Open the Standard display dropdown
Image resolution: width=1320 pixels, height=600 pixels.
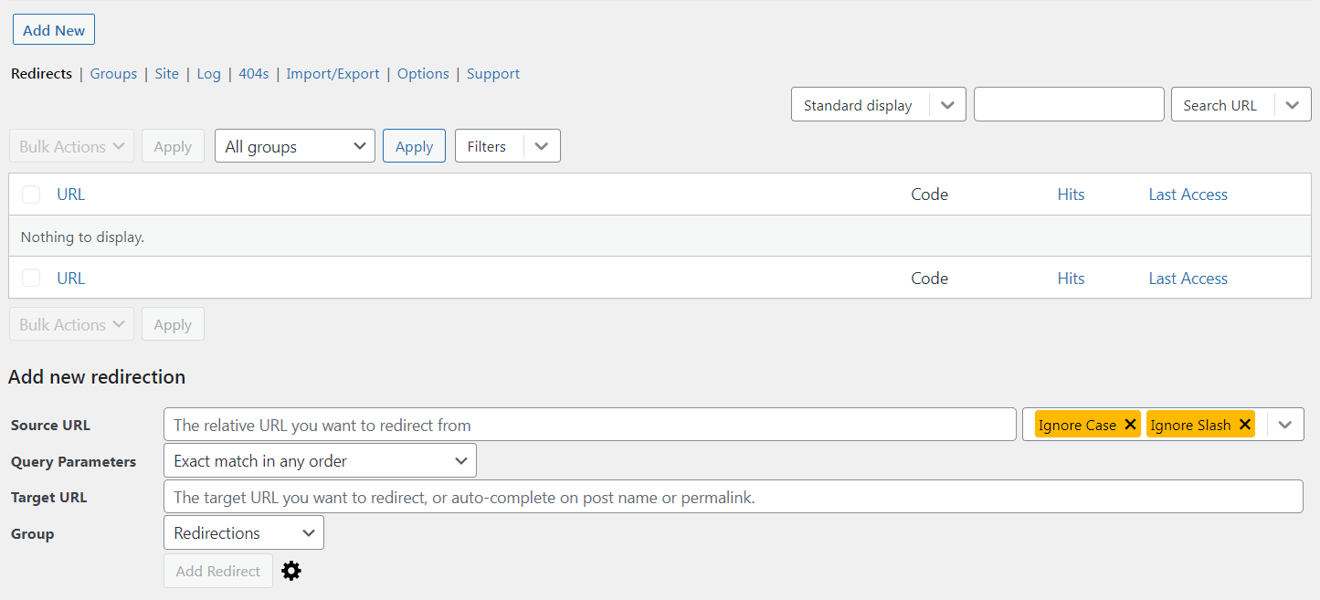(877, 103)
